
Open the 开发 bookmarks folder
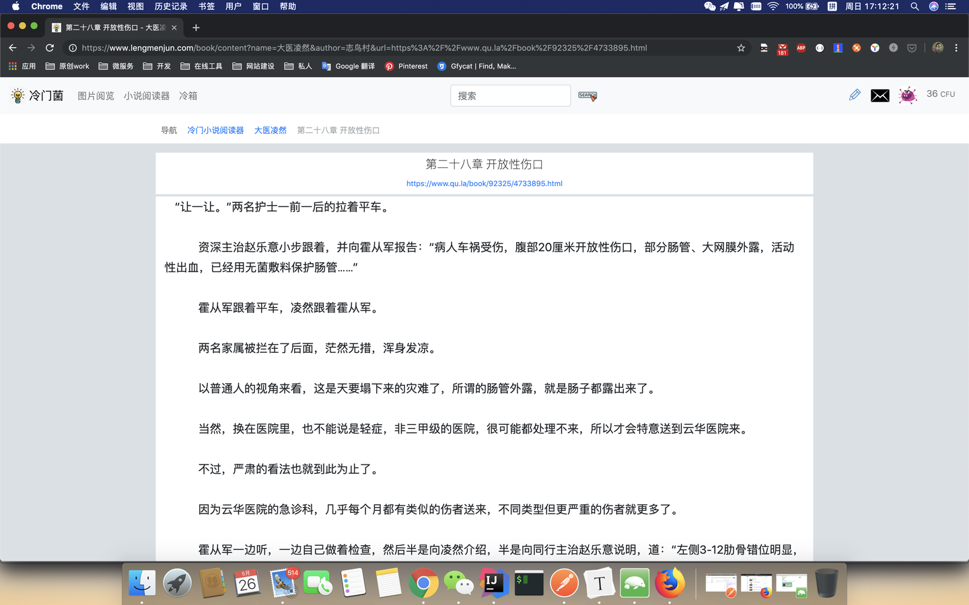click(x=157, y=66)
